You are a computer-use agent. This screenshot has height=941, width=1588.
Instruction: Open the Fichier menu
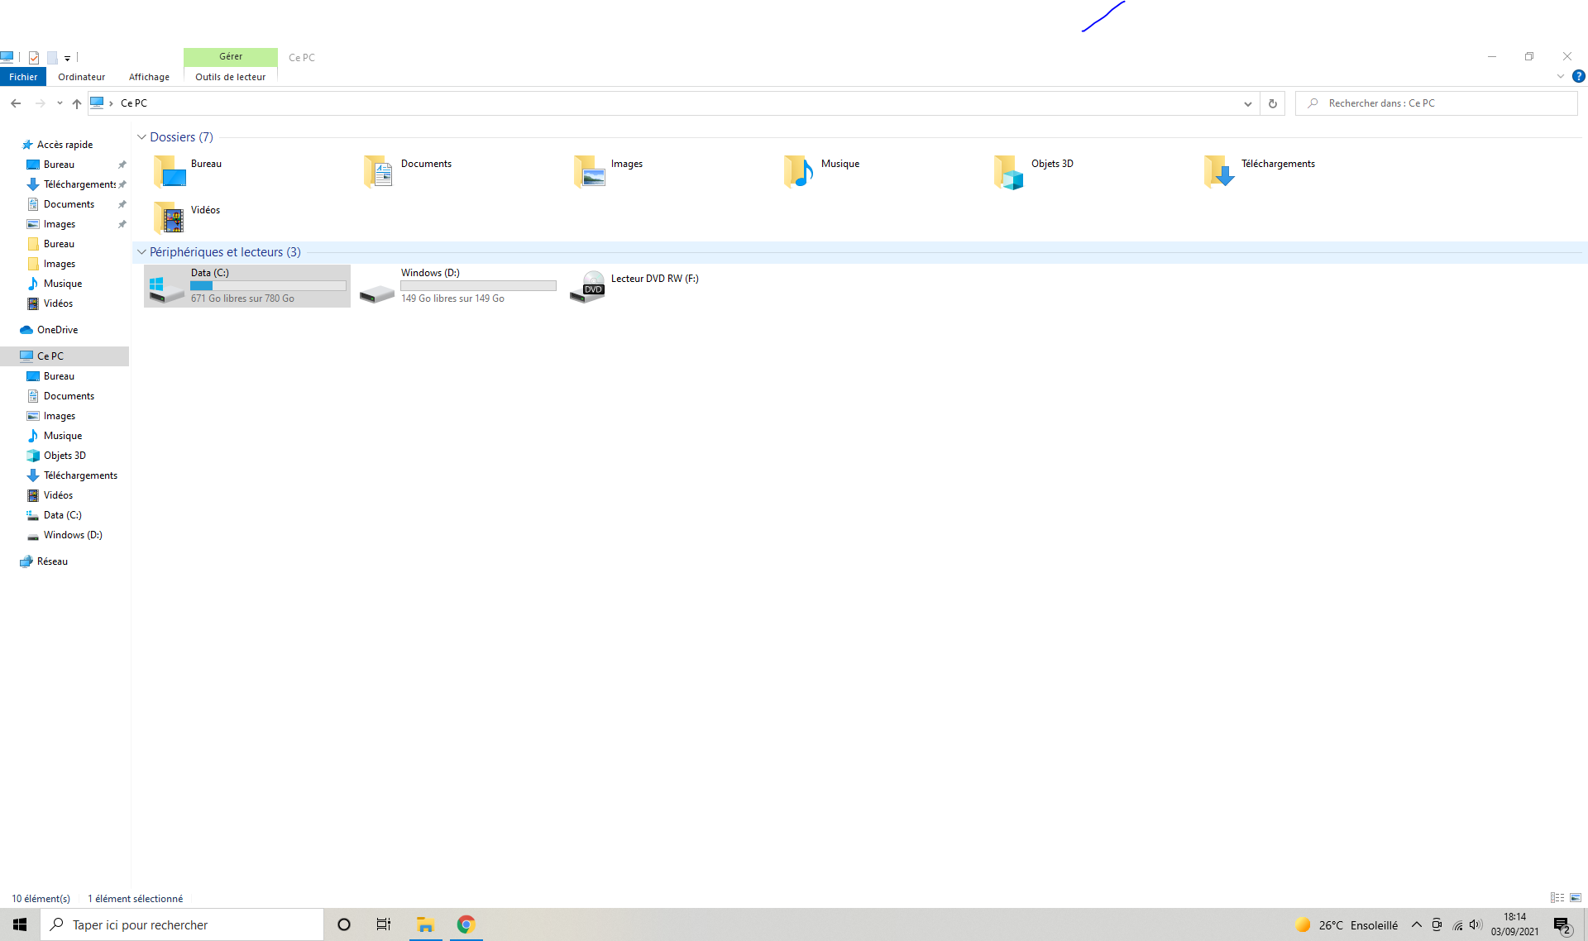pyautogui.click(x=23, y=77)
